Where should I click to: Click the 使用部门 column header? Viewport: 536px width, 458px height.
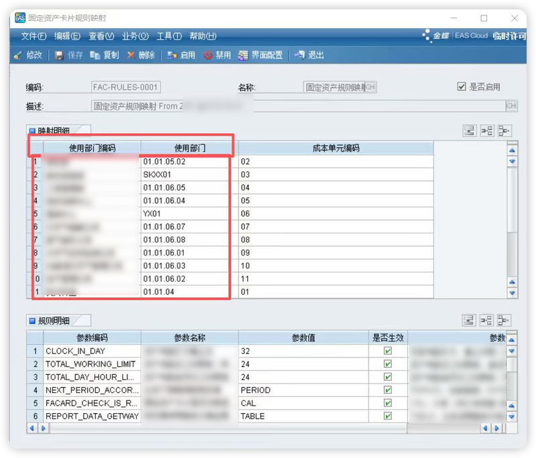click(190, 148)
